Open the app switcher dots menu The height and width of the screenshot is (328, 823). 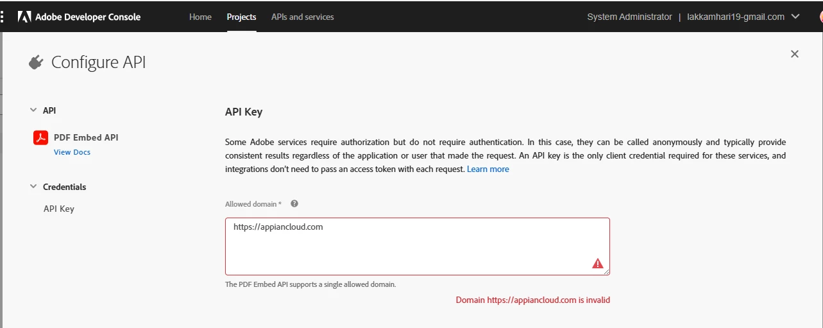click(x=3, y=17)
